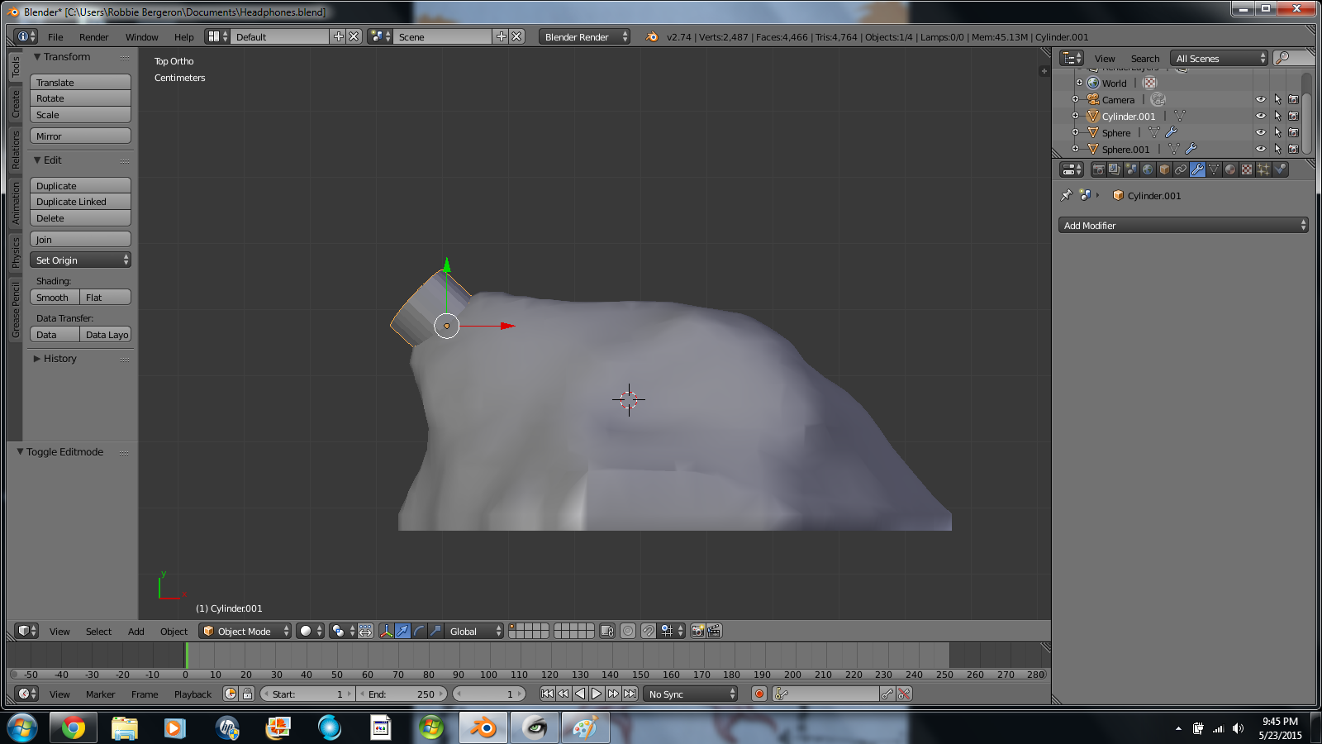The height and width of the screenshot is (744, 1322).
Task: Click the Join button
Action: (80, 239)
